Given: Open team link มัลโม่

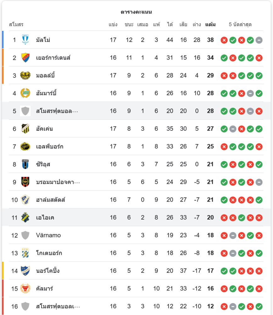Looking at the screenshot, I should point(43,40).
